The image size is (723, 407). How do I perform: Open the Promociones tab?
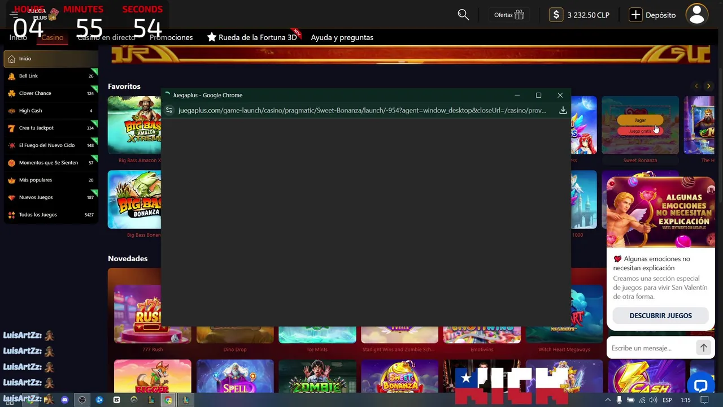pos(171,37)
